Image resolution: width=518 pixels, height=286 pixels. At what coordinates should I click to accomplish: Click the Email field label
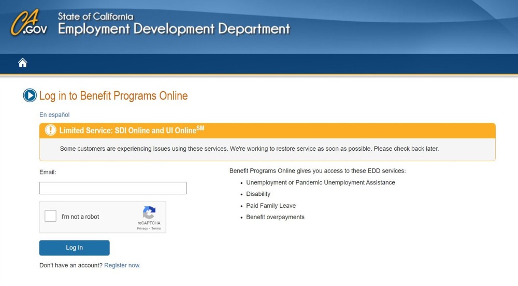[x=48, y=172]
